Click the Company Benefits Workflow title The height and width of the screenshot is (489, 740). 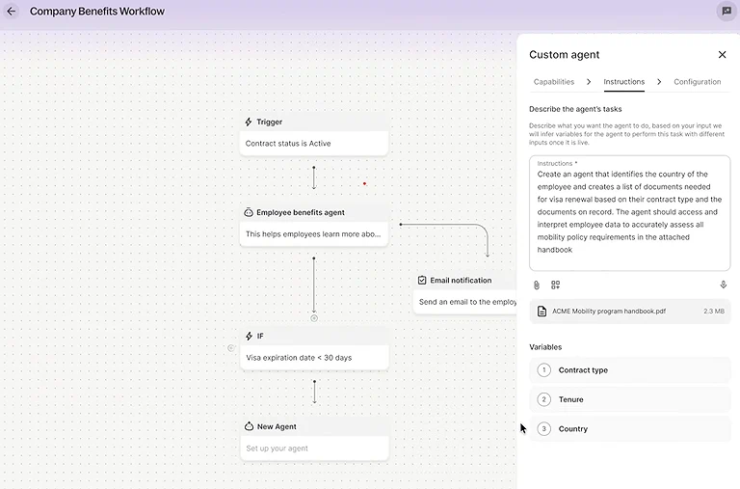point(97,12)
